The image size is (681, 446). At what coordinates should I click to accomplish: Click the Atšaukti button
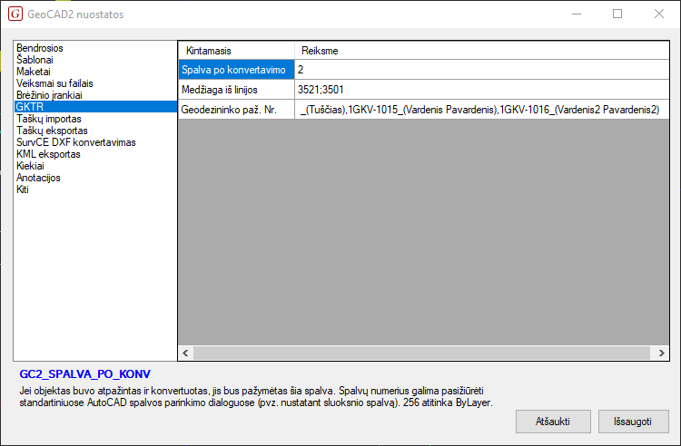coord(553,422)
